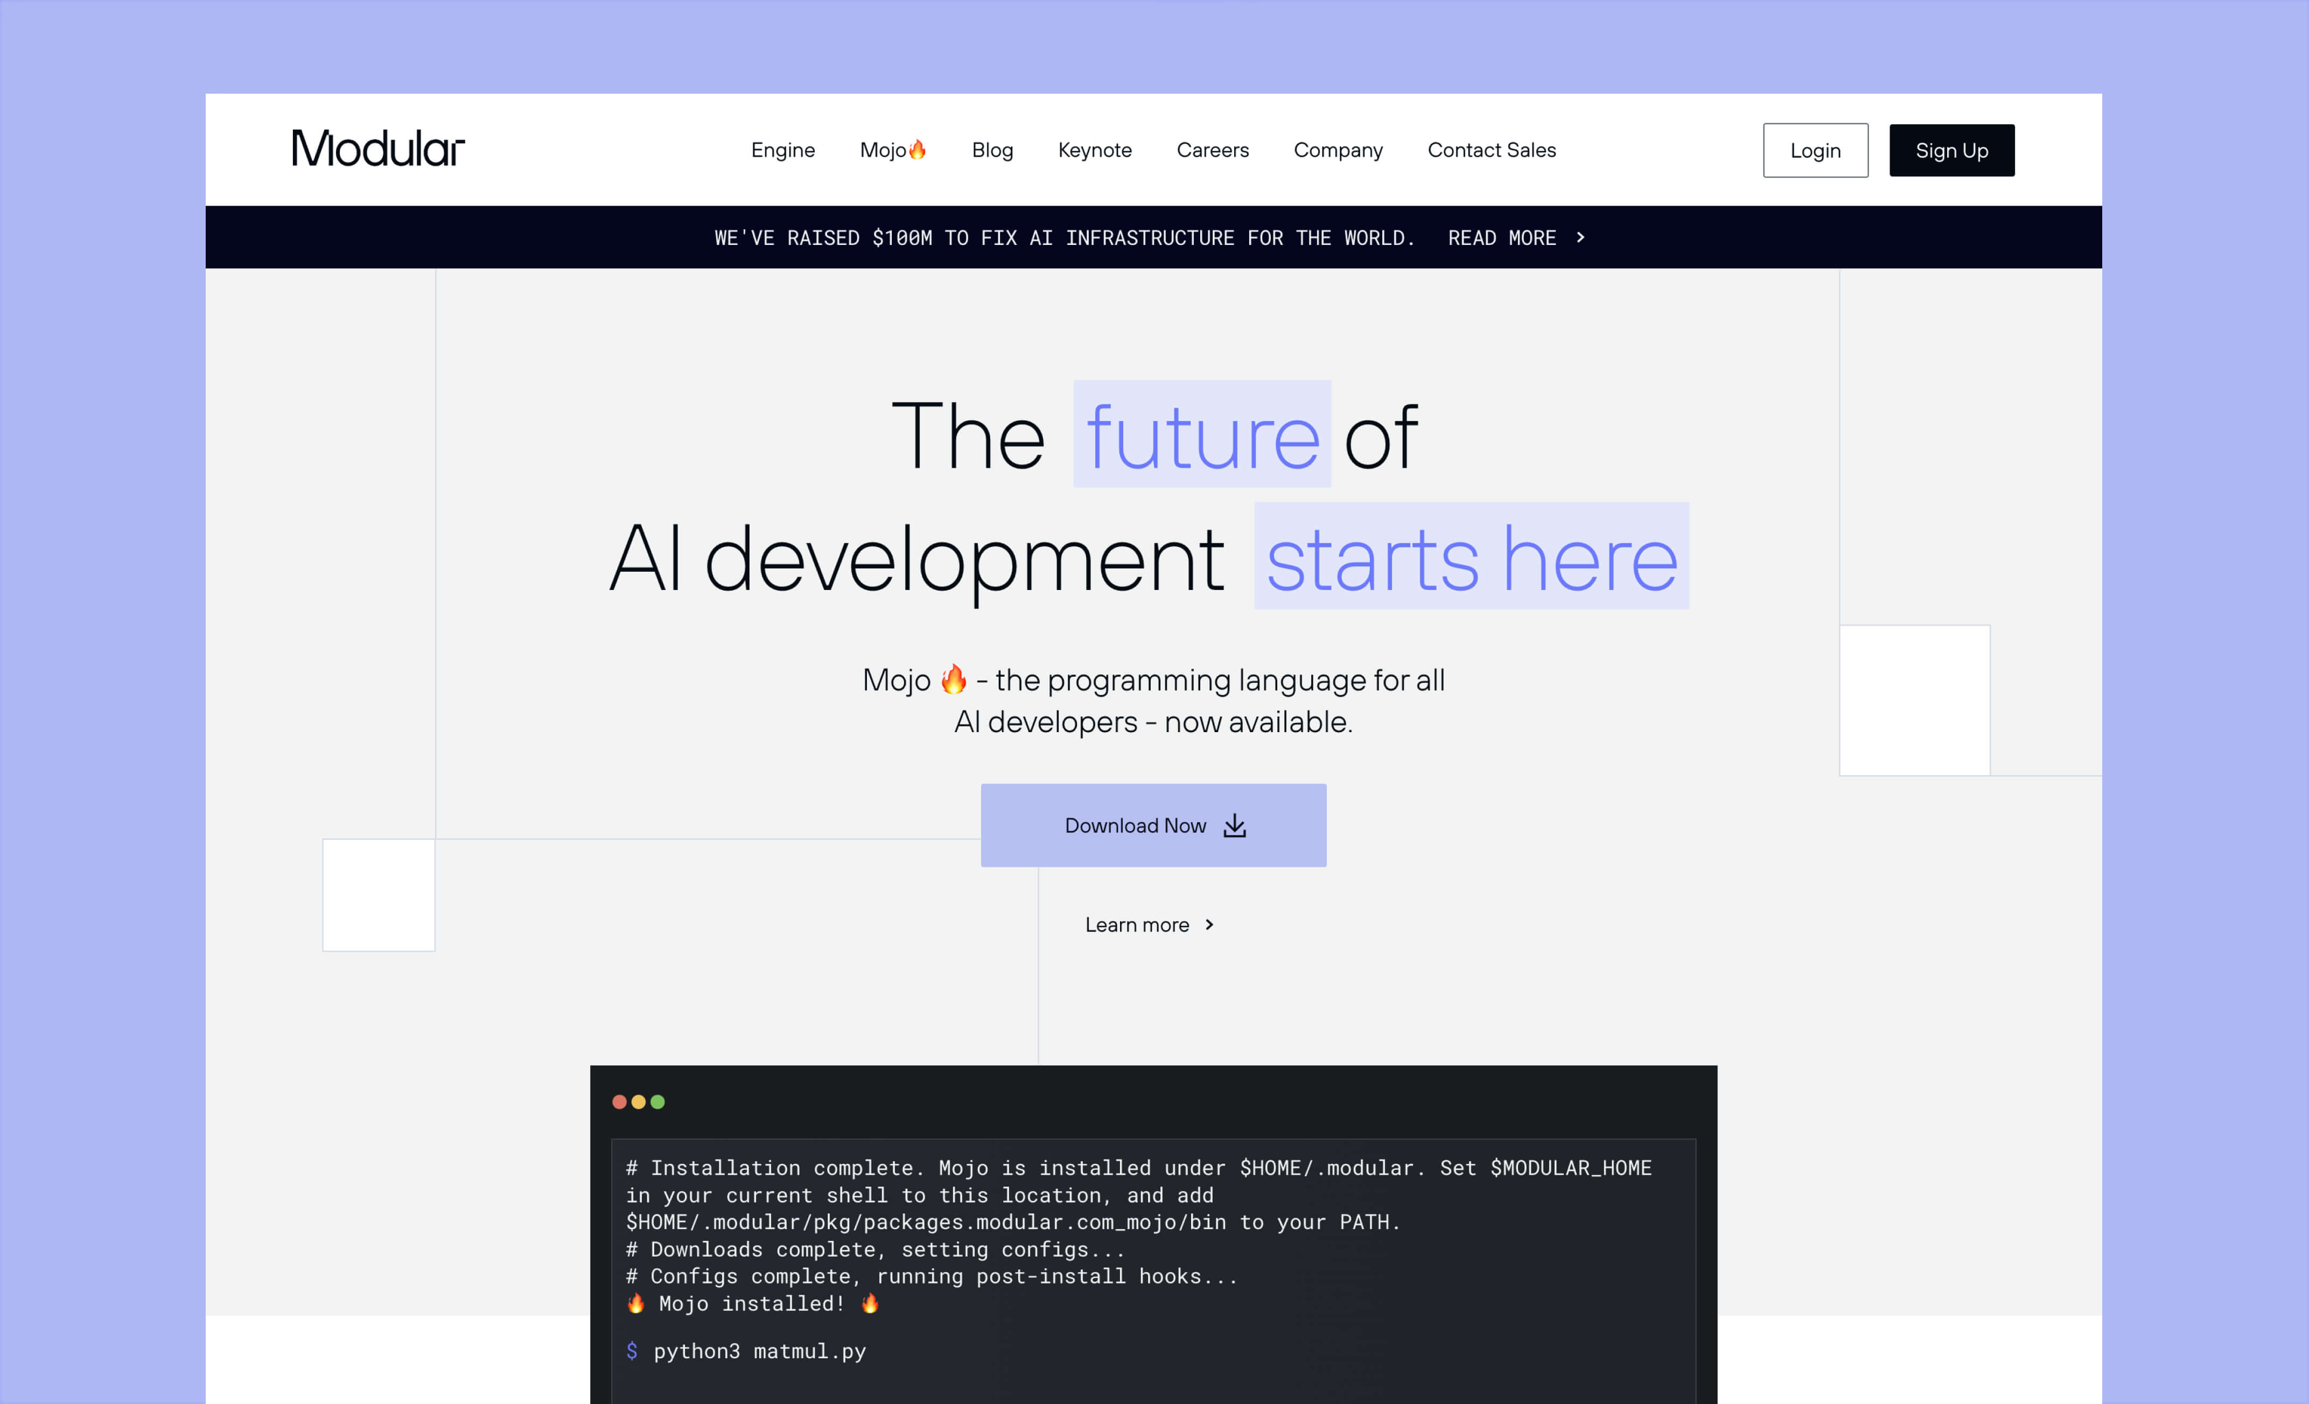
Task: Click the chevron after Read More in the banner
Action: [1581, 237]
